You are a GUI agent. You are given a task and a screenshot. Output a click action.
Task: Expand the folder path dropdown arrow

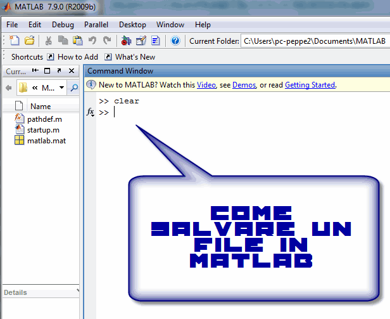[x=61, y=88]
